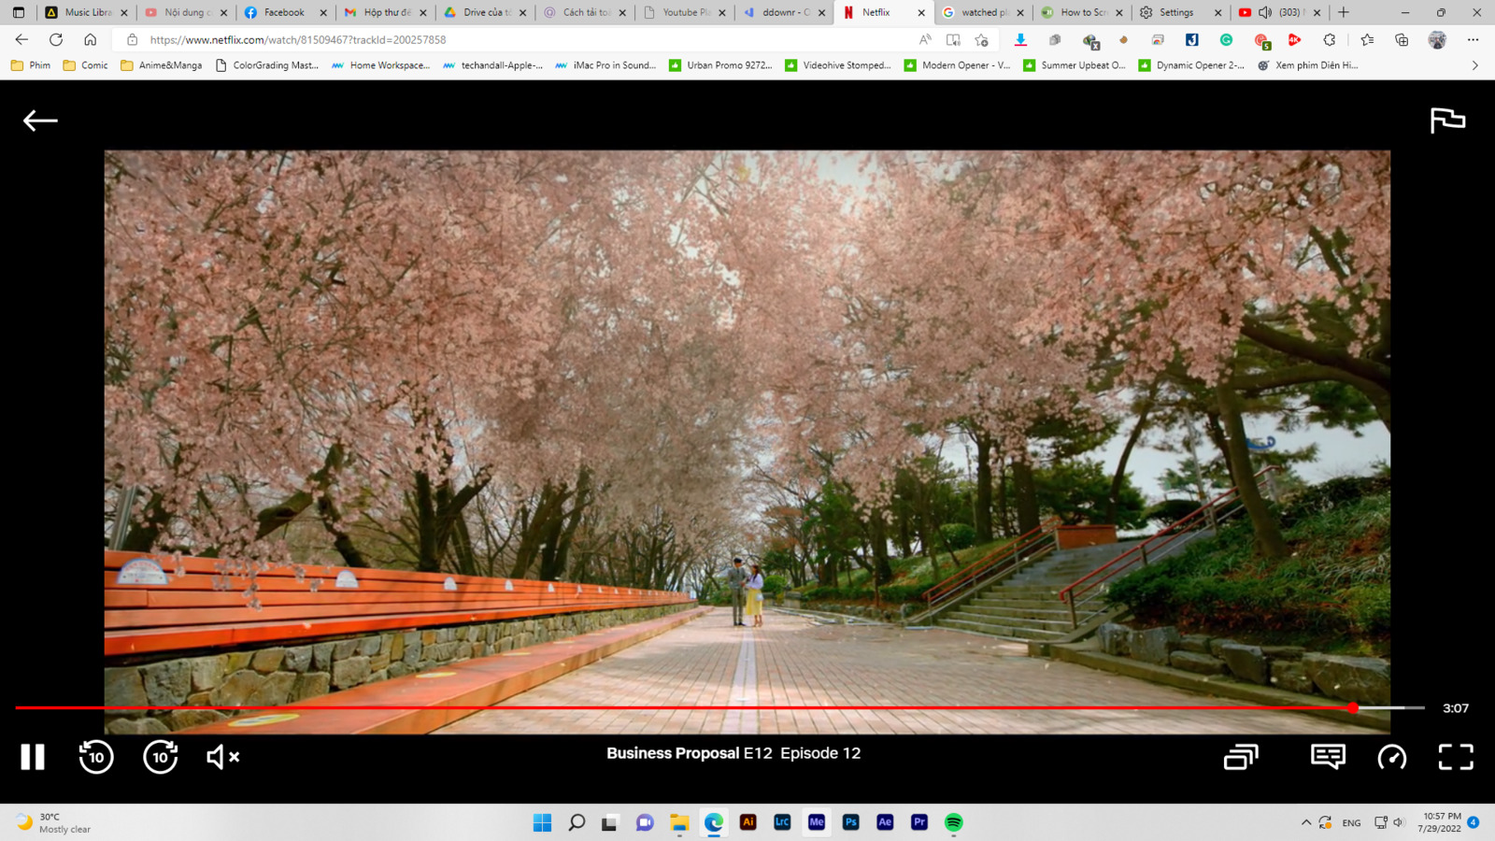Screen dimensions: 1495x841
Task: Report a problem with the flag icon
Action: pyautogui.click(x=1447, y=121)
